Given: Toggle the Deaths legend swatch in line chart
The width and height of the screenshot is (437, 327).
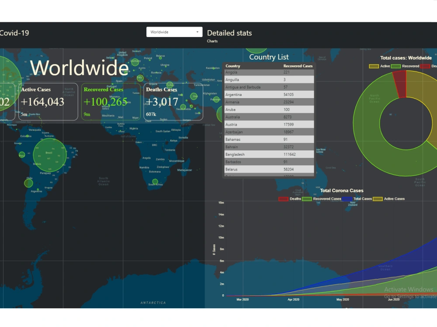Looking at the screenshot, I should click(283, 199).
